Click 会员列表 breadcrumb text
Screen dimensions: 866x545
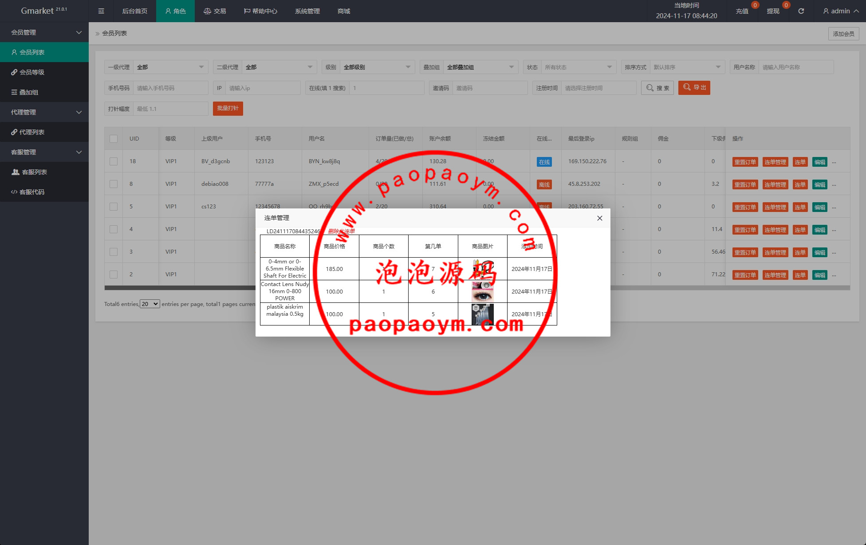(x=114, y=33)
